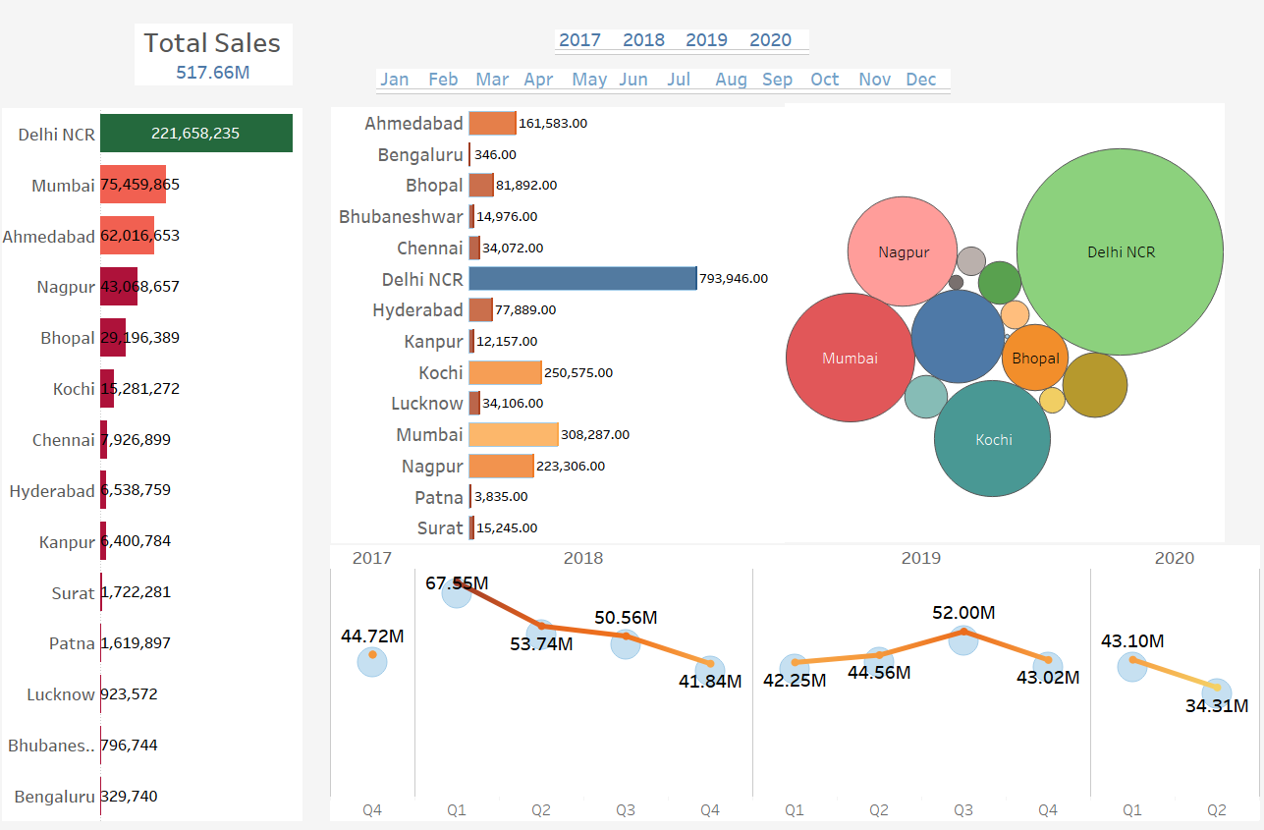
Task: Select the red Mumbai bubble
Action: pos(850,359)
